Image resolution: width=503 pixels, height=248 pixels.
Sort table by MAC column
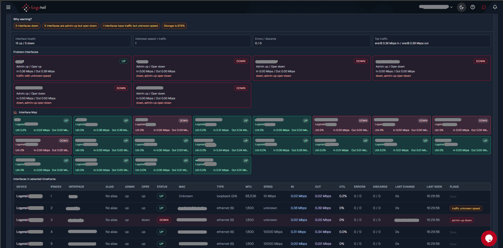pos(182,187)
